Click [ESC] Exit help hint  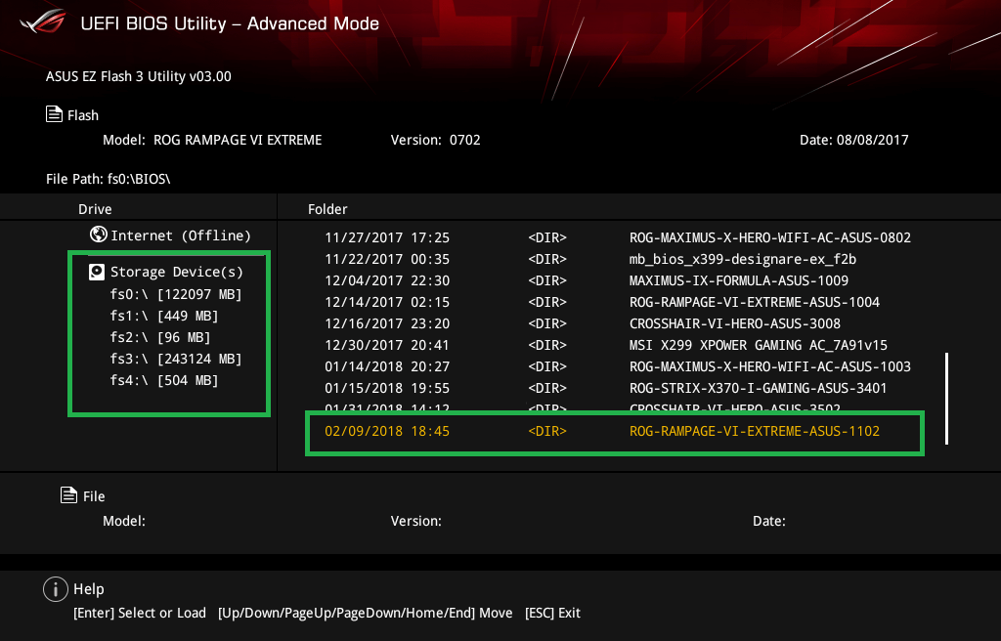(552, 613)
